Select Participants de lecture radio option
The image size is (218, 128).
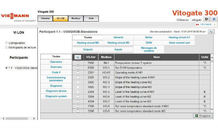(x=6, y=47)
